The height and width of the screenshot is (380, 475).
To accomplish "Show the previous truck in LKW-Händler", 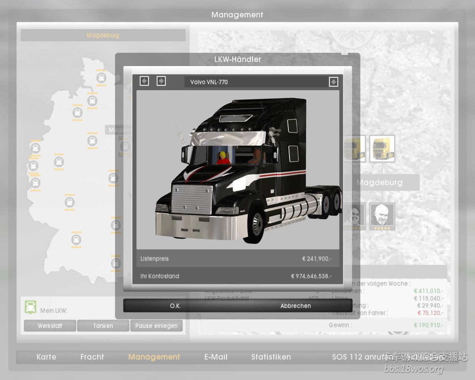I will [144, 81].
